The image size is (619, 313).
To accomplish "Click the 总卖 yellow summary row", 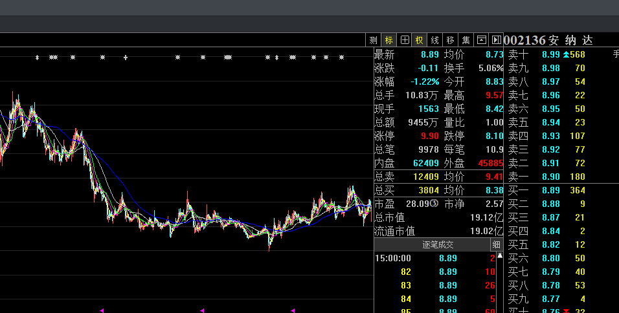I will tap(438, 177).
